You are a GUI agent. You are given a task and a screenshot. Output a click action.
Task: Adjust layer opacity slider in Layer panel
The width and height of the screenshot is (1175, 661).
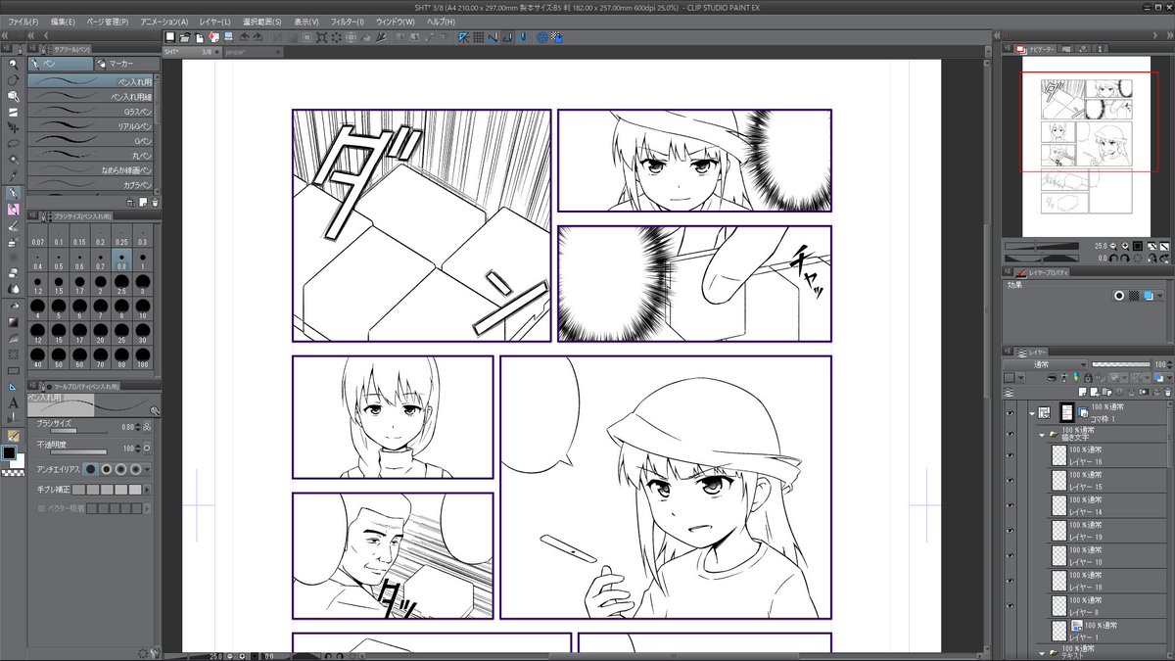pyautogui.click(x=1121, y=364)
